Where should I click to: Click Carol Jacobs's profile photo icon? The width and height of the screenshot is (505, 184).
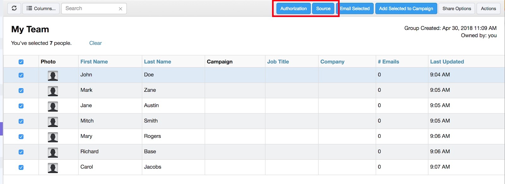(53, 168)
